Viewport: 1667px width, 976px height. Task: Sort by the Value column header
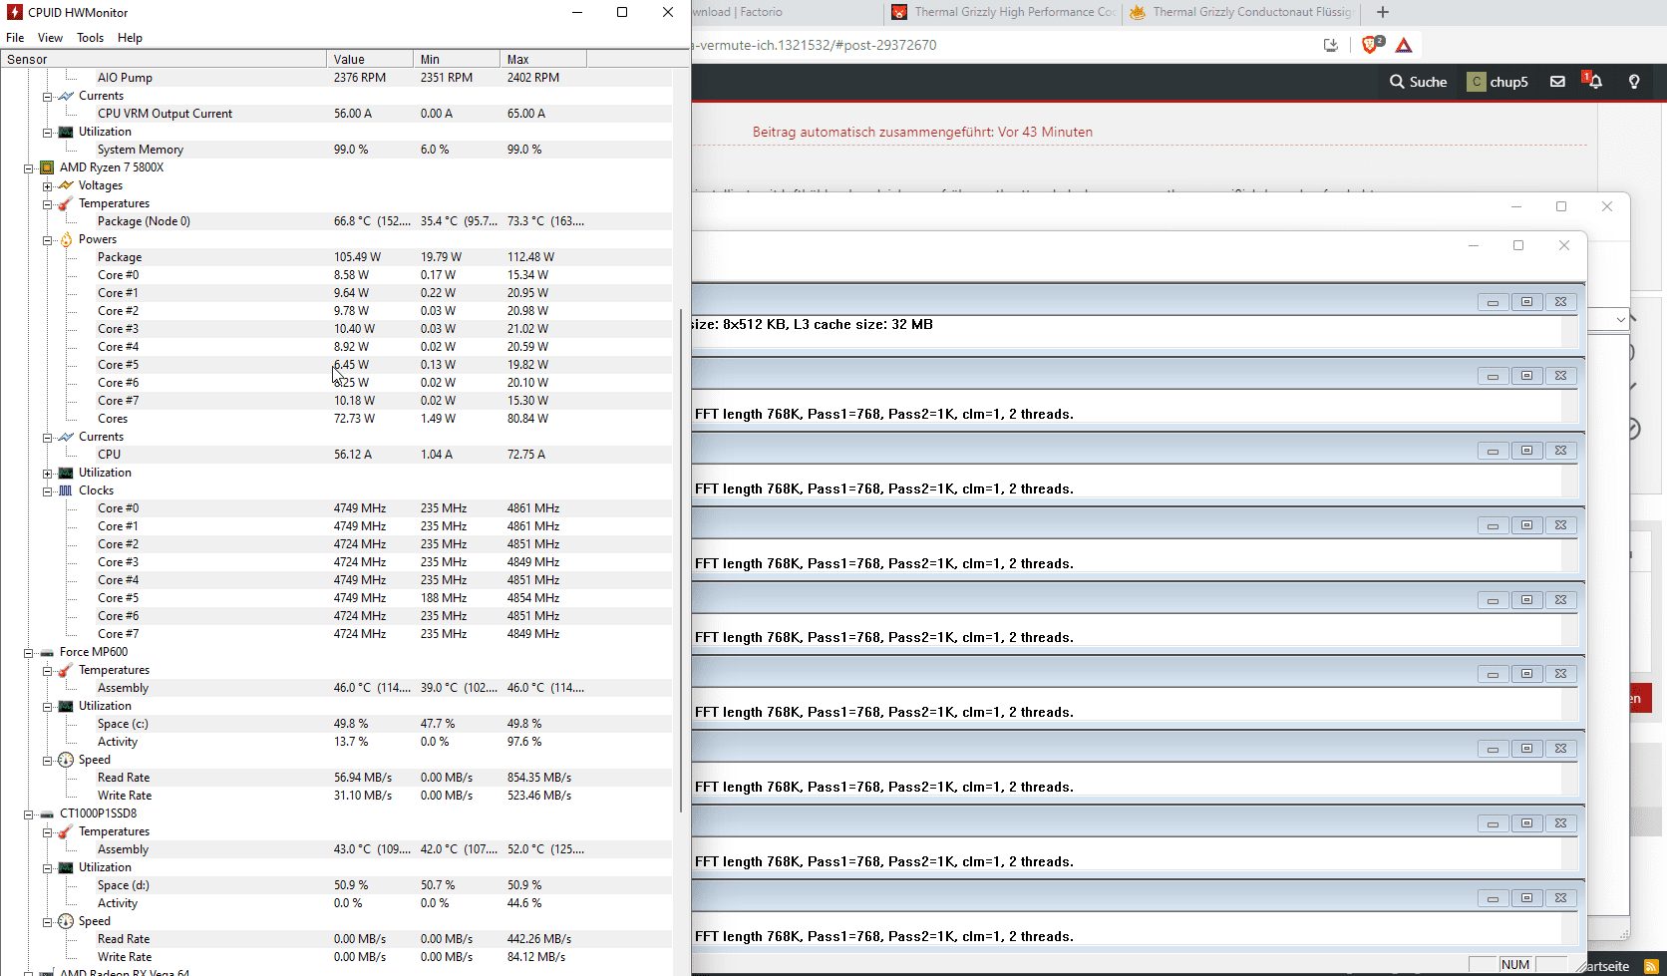[370, 59]
